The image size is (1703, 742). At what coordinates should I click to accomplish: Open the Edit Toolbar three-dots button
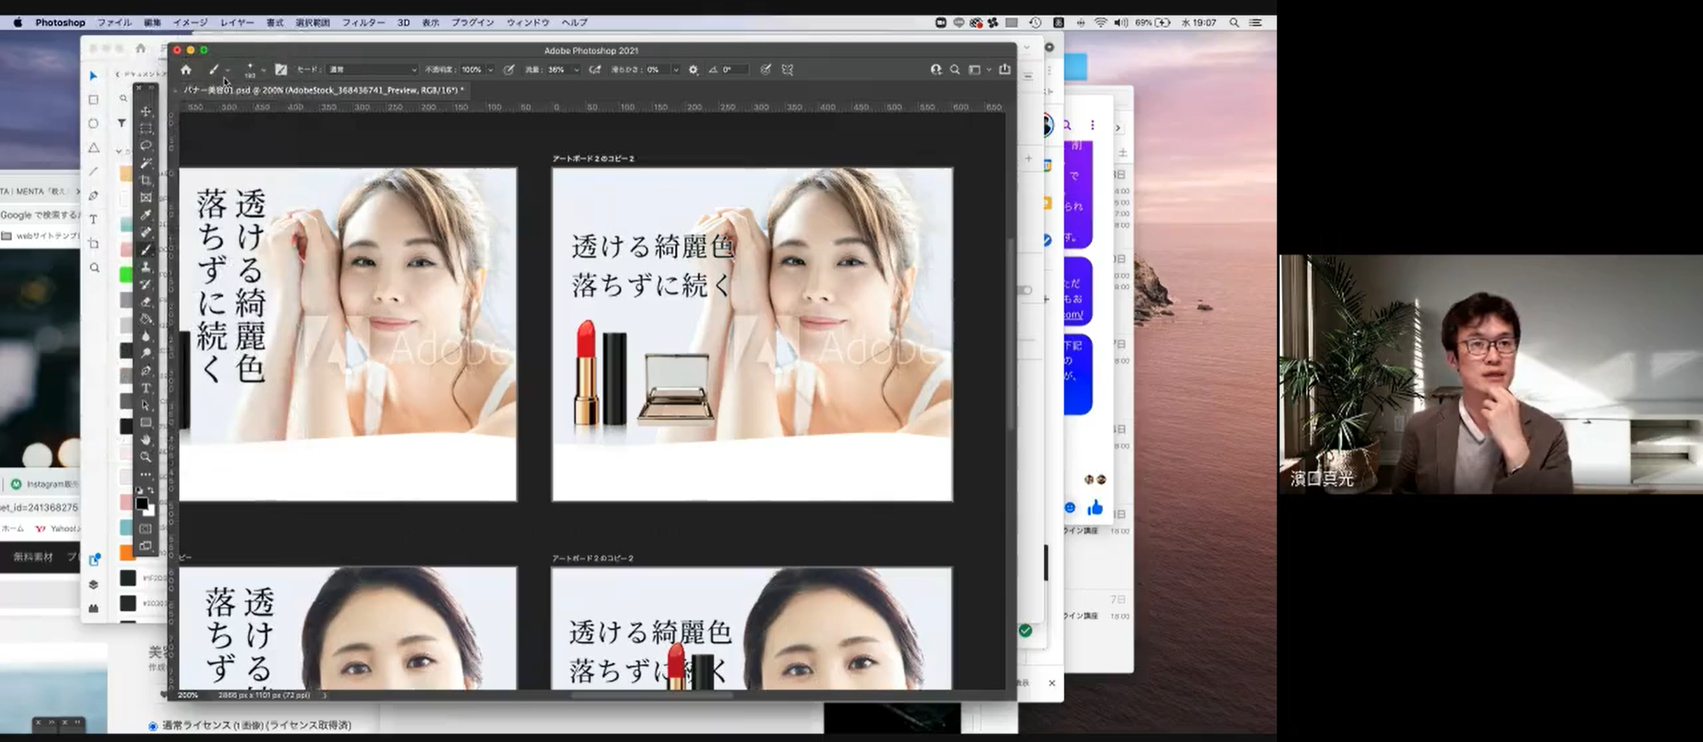[x=146, y=475]
